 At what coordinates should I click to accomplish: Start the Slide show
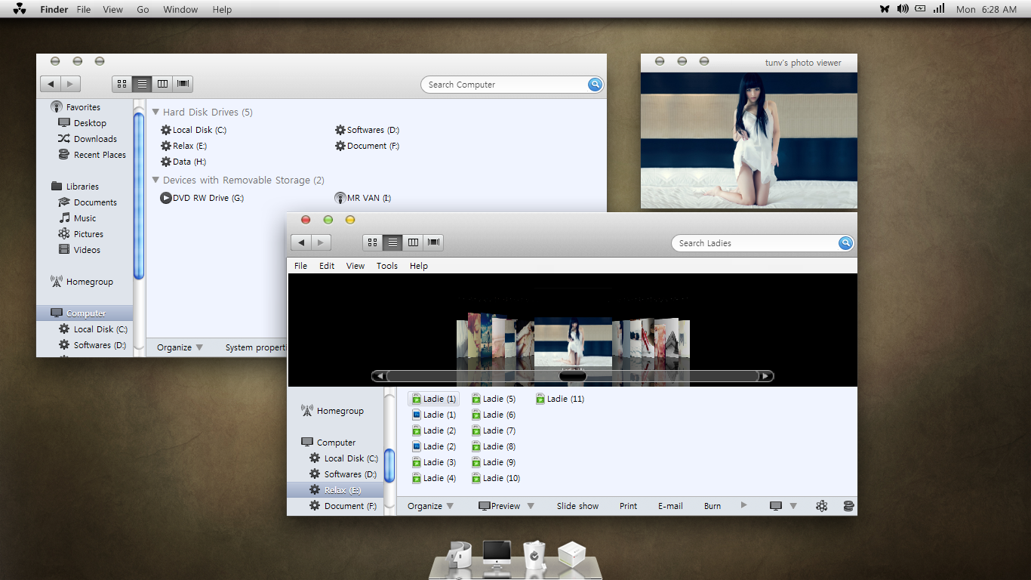point(577,506)
